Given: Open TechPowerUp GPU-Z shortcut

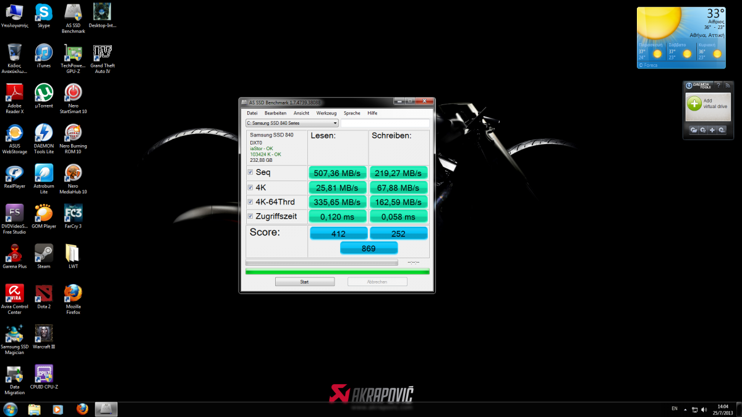Looking at the screenshot, I should tap(73, 58).
